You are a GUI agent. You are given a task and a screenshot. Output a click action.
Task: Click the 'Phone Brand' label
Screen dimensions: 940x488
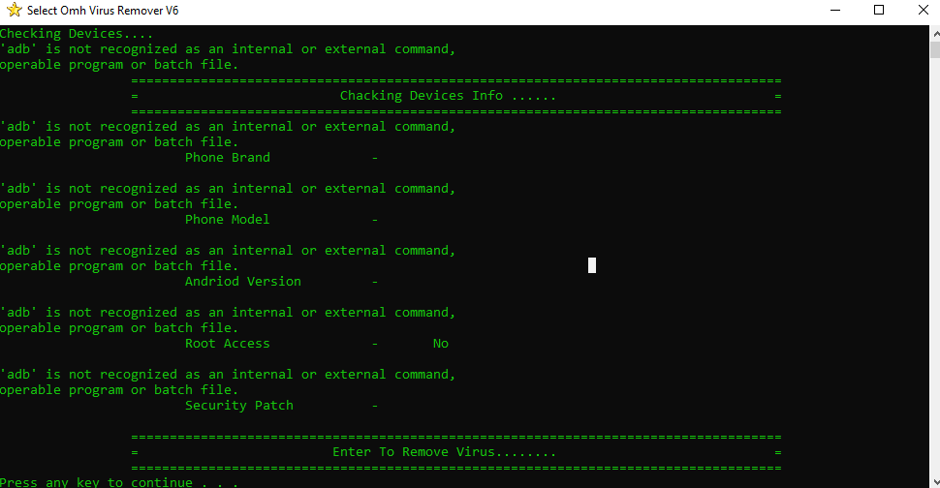tap(227, 158)
